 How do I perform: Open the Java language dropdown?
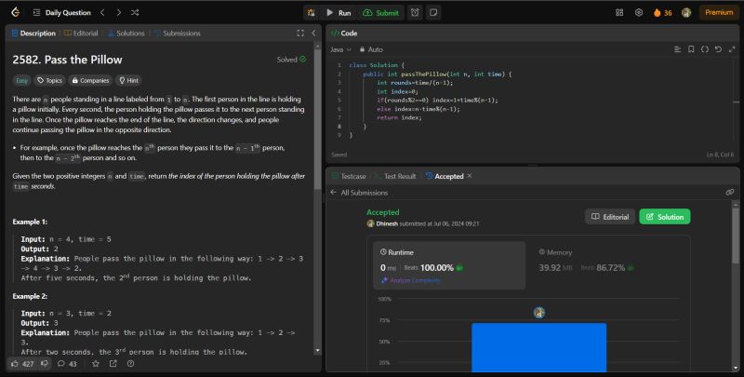pos(340,48)
